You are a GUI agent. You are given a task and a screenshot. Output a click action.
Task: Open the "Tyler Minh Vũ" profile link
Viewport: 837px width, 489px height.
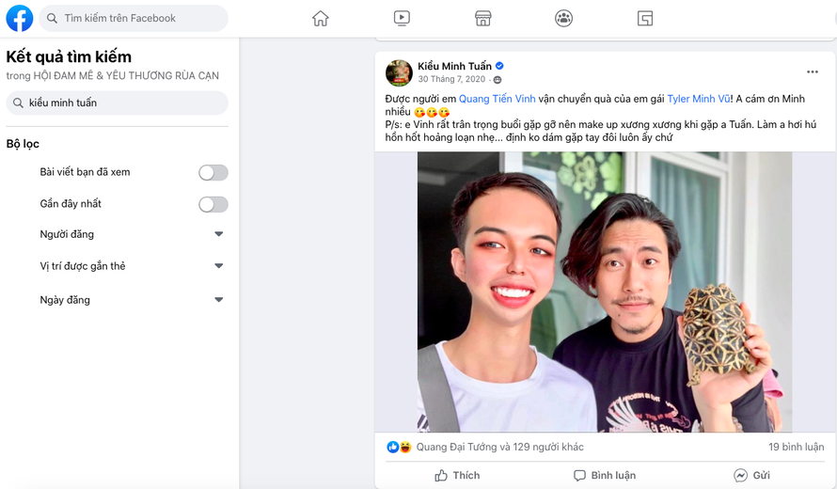(x=698, y=99)
